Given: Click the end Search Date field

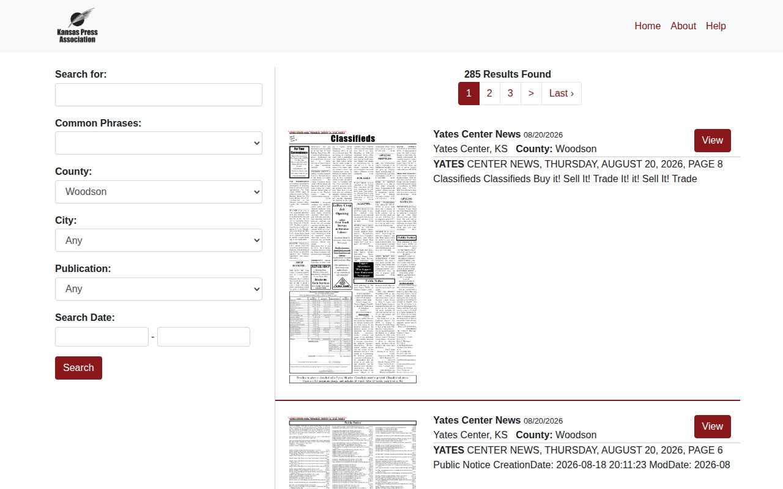Looking at the screenshot, I should pyautogui.click(x=204, y=337).
